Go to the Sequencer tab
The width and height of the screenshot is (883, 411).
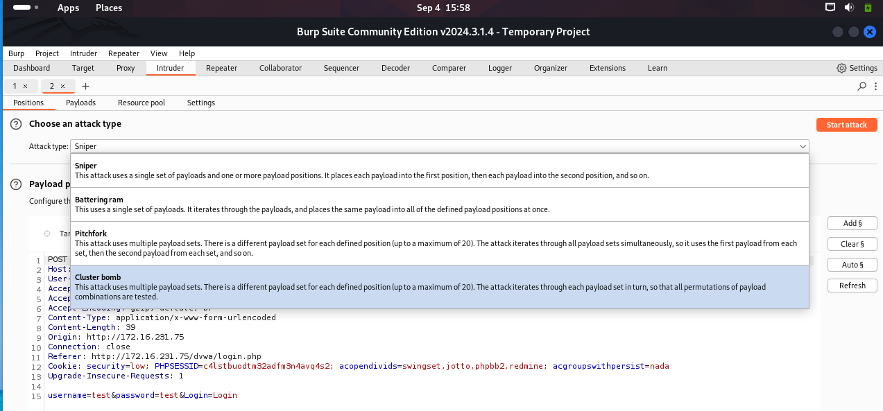click(341, 68)
